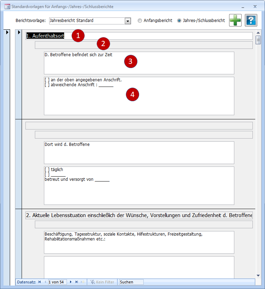Viewport: 265px width, 289px height.
Task: Go to the next record
Action: 70,282
